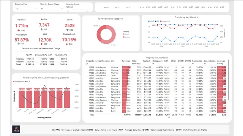Viewport: 243px width, 136px height.
Task: Sort by Total Bookings column header
Action: tap(136, 62)
